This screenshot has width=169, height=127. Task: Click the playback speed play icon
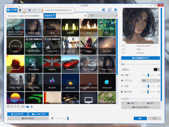click(122, 92)
